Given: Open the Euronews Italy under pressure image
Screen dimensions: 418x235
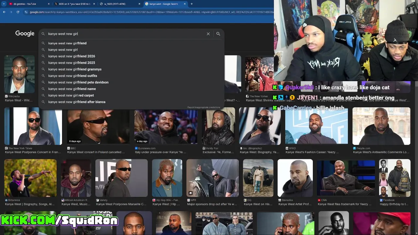Looking at the screenshot, I should pyautogui.click(x=166, y=126).
